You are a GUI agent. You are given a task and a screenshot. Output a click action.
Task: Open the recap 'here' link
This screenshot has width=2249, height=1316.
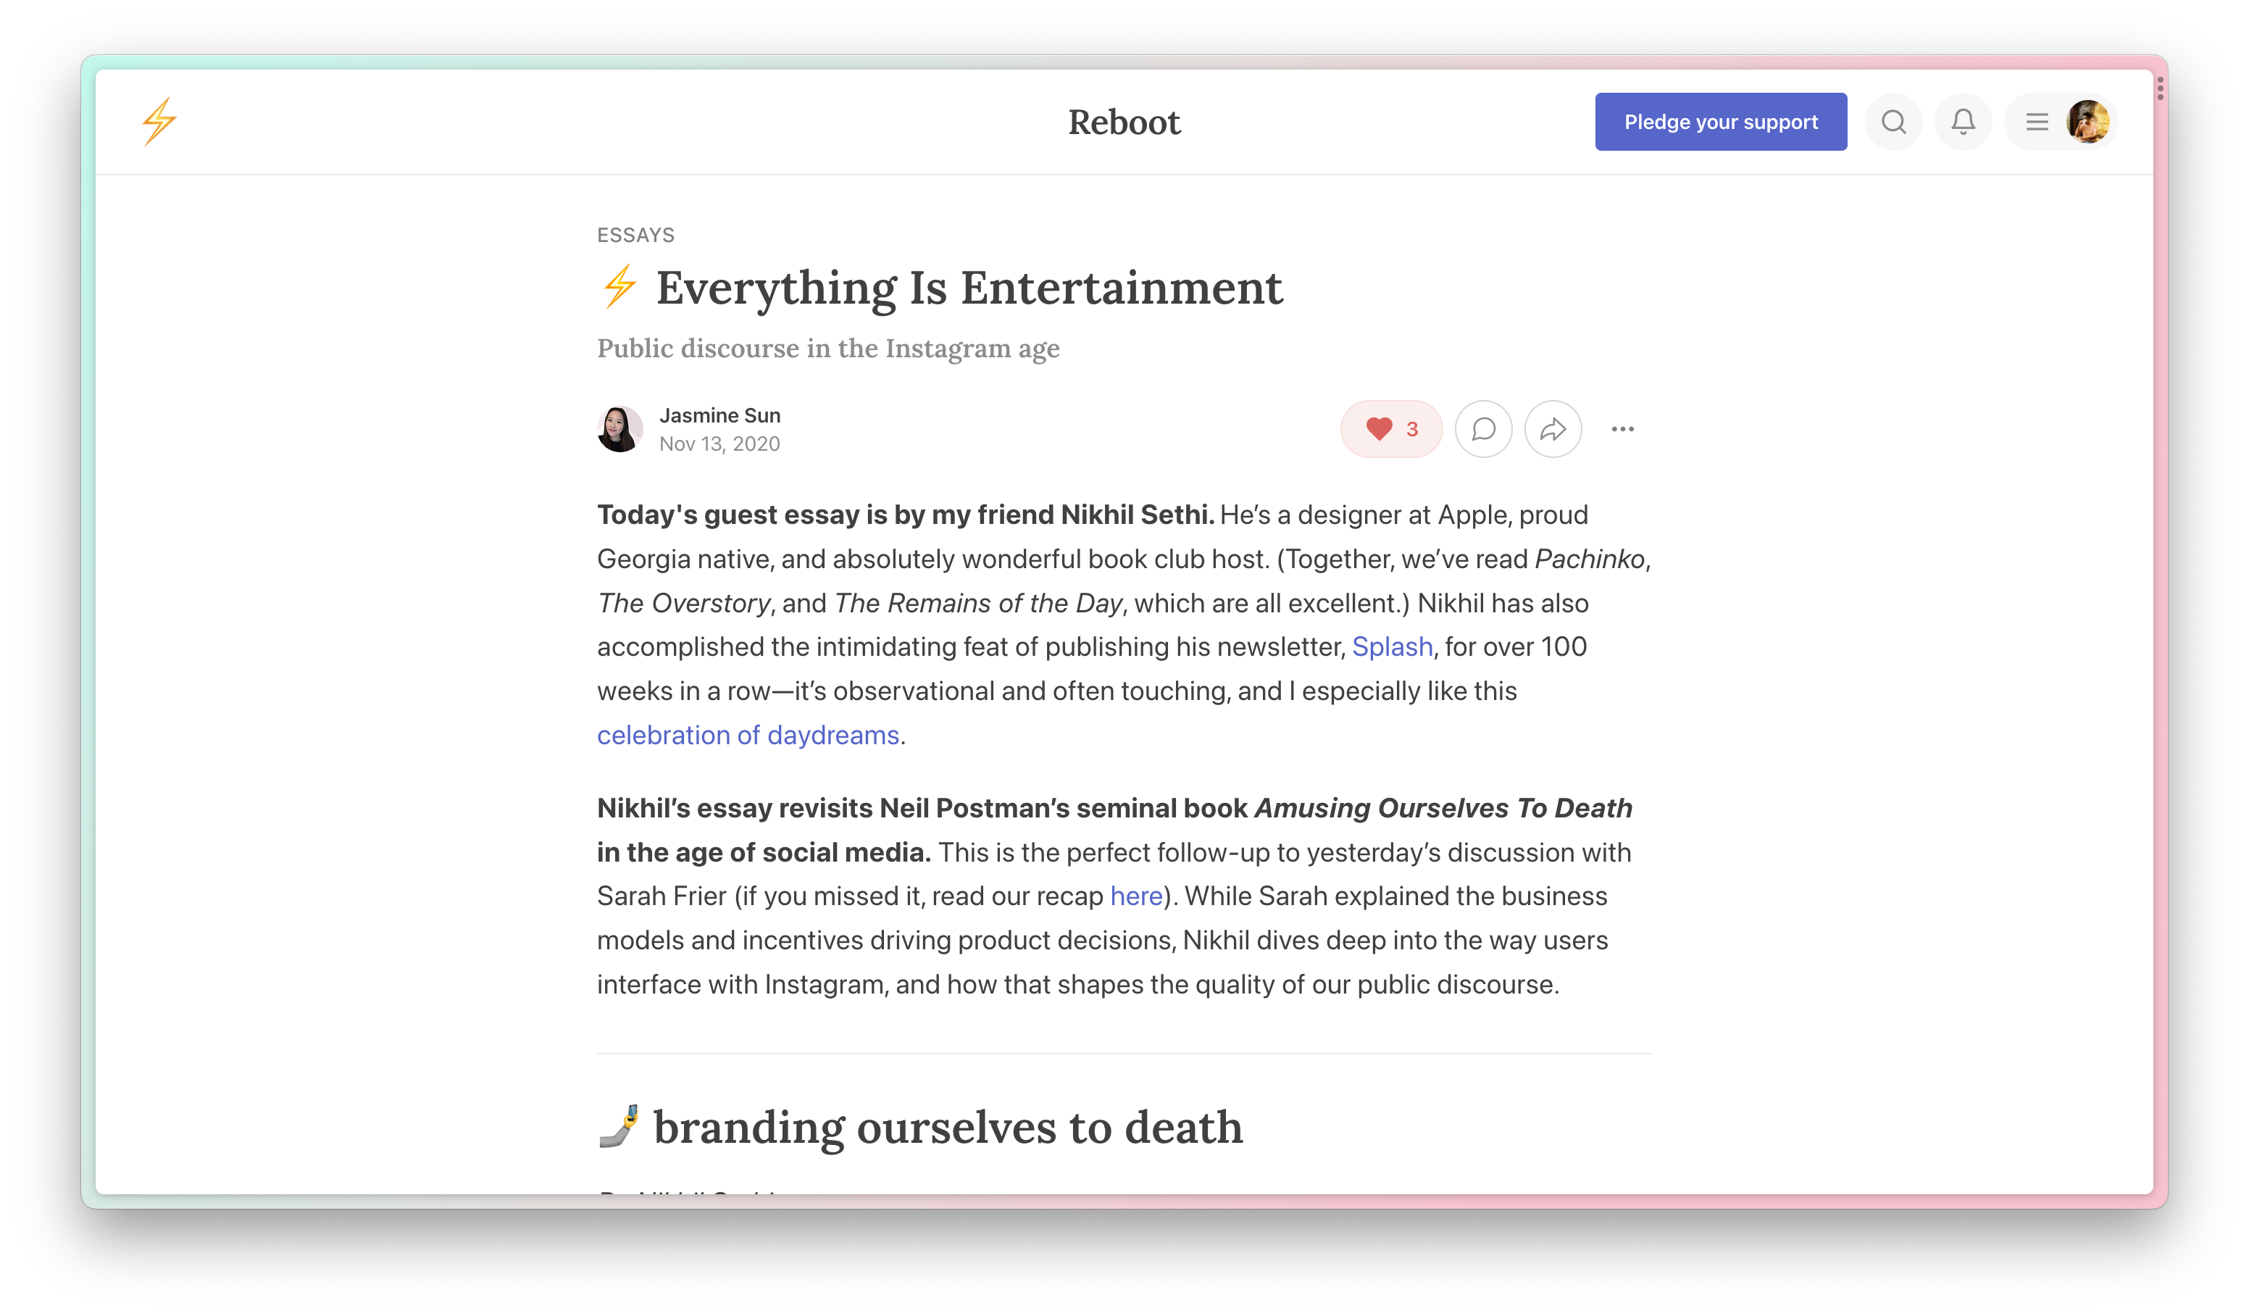click(x=1135, y=896)
